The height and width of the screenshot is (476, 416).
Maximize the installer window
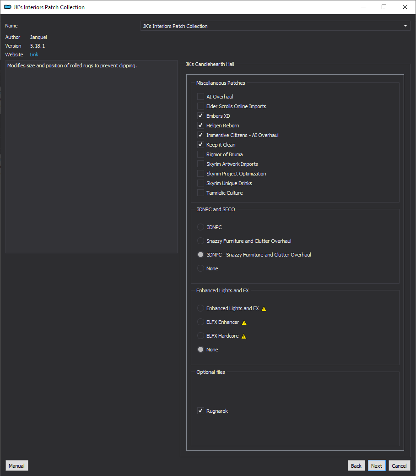click(384, 7)
